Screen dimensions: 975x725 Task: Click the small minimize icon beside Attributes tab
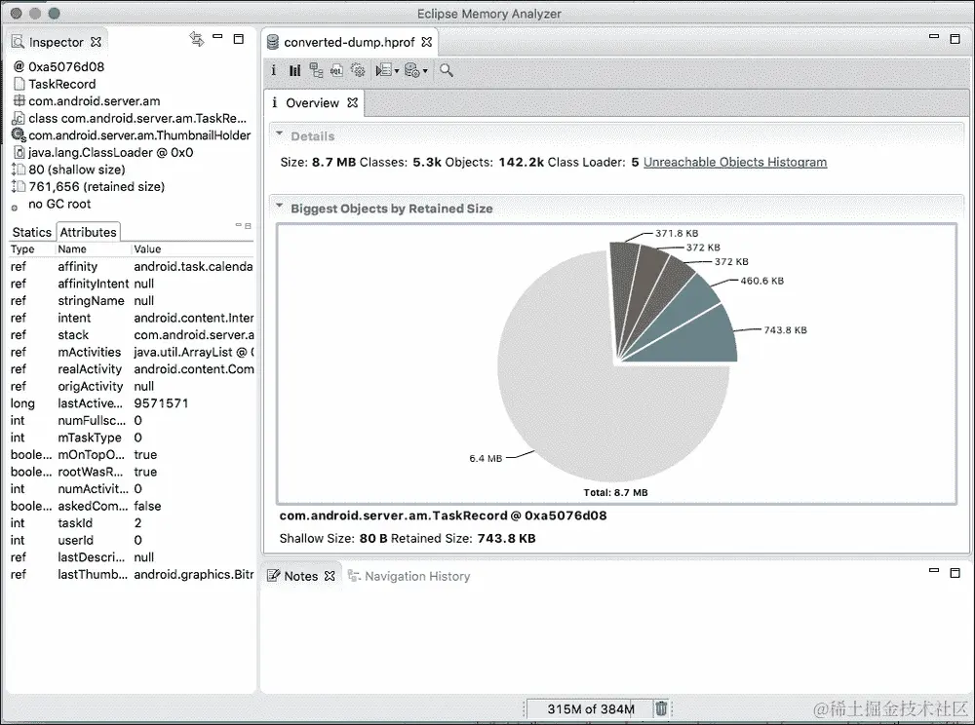point(238,224)
